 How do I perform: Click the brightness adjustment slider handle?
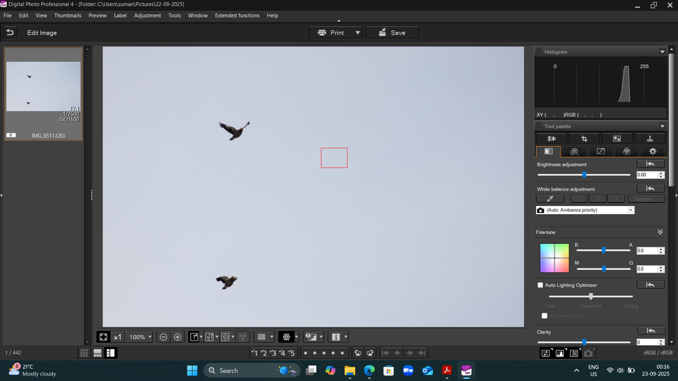tap(584, 175)
